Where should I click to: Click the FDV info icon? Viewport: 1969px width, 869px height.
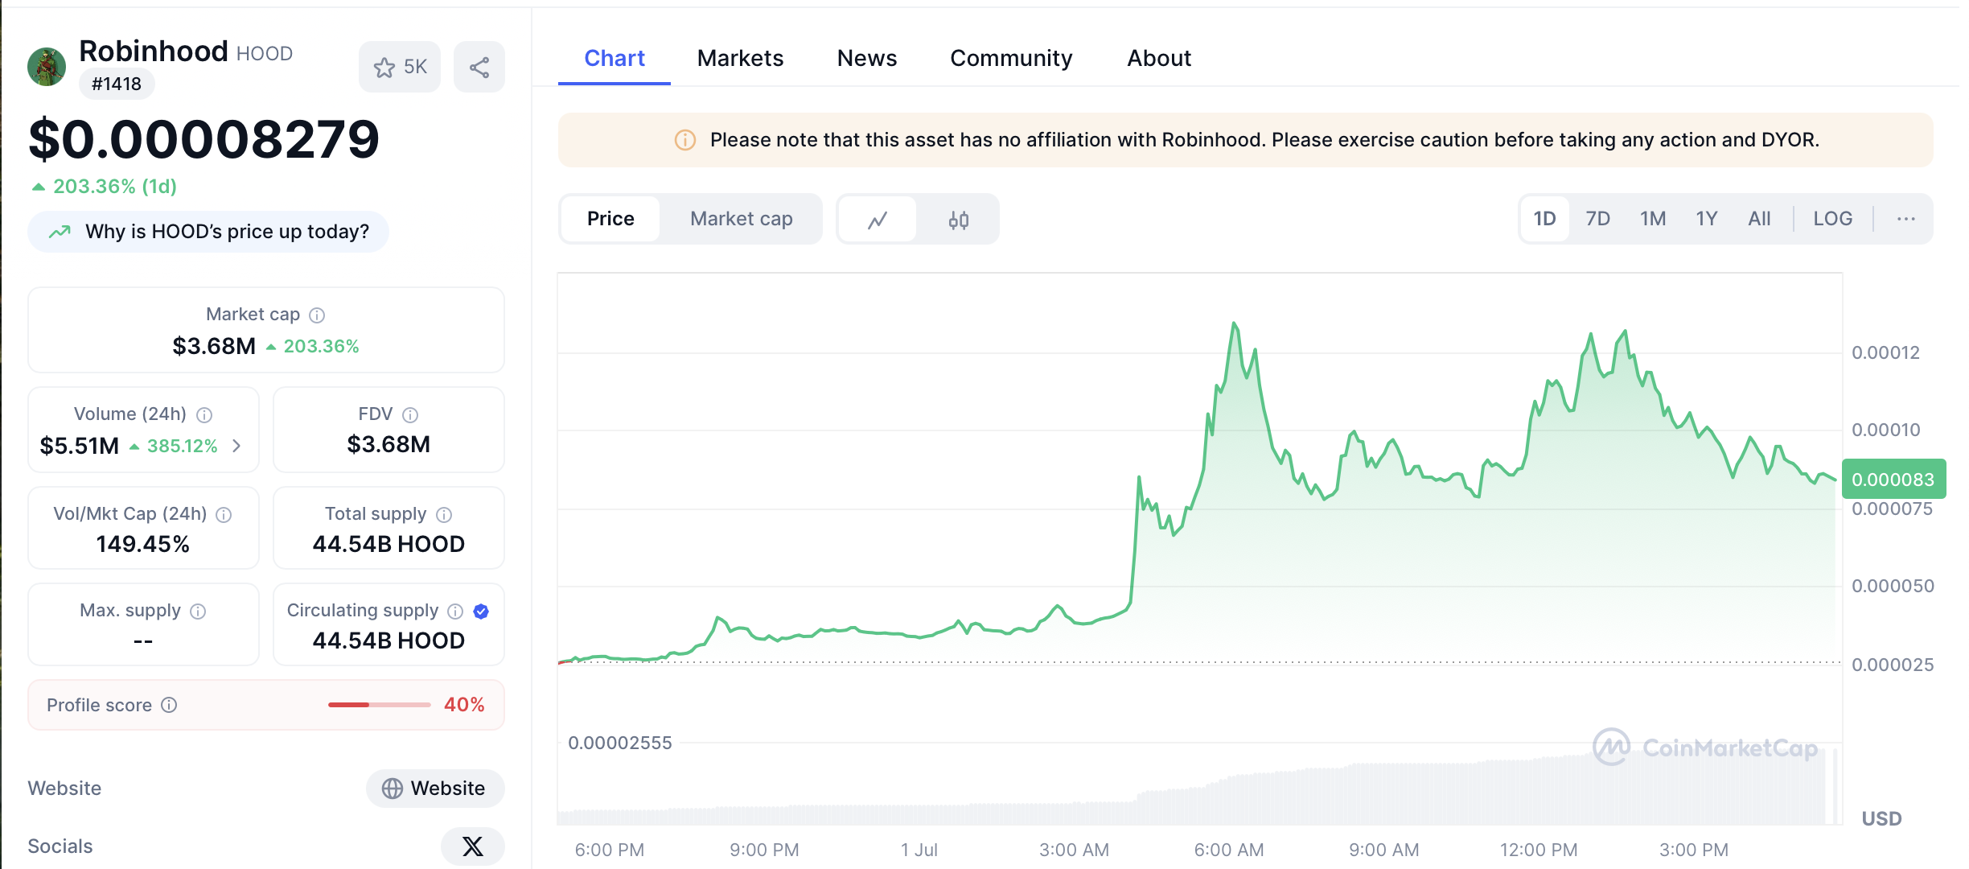tap(410, 415)
